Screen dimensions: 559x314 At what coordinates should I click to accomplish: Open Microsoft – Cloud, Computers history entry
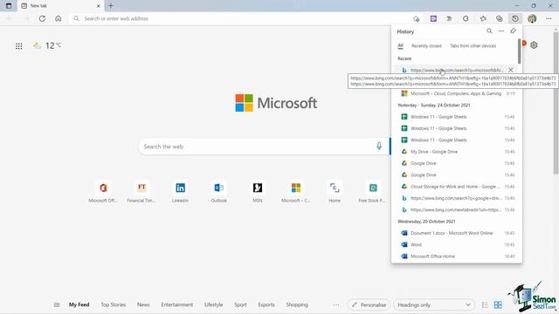click(x=456, y=93)
